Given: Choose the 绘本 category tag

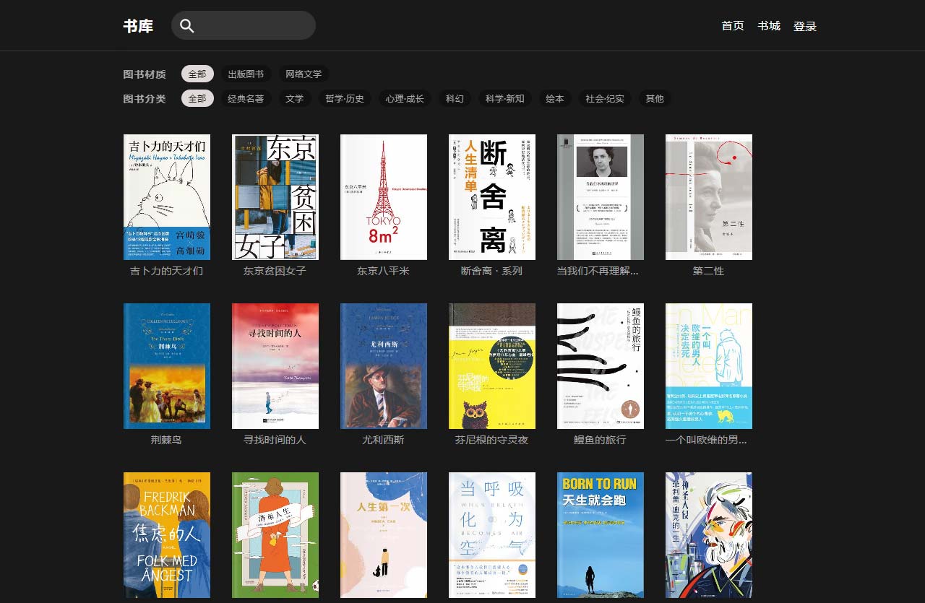Looking at the screenshot, I should click(x=555, y=98).
